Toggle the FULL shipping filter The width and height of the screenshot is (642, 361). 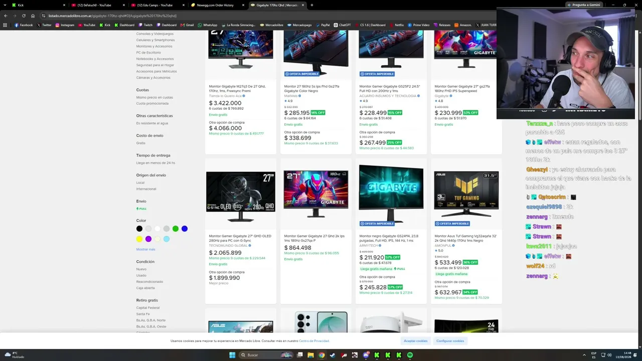tap(141, 209)
